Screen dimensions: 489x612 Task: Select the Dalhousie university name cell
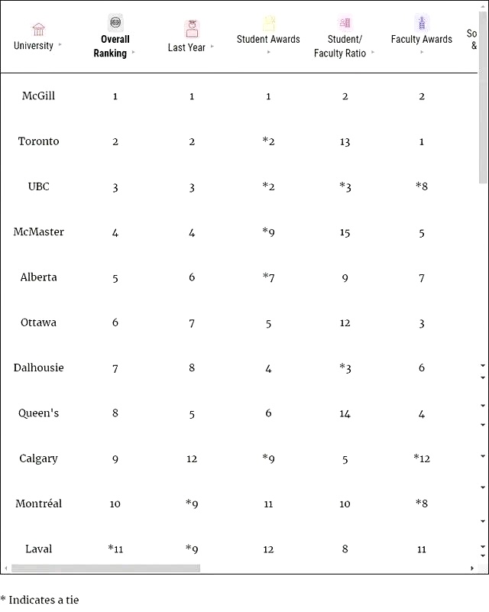click(x=38, y=368)
